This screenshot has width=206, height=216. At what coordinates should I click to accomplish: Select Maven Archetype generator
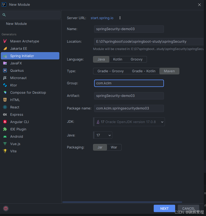pos(30,41)
